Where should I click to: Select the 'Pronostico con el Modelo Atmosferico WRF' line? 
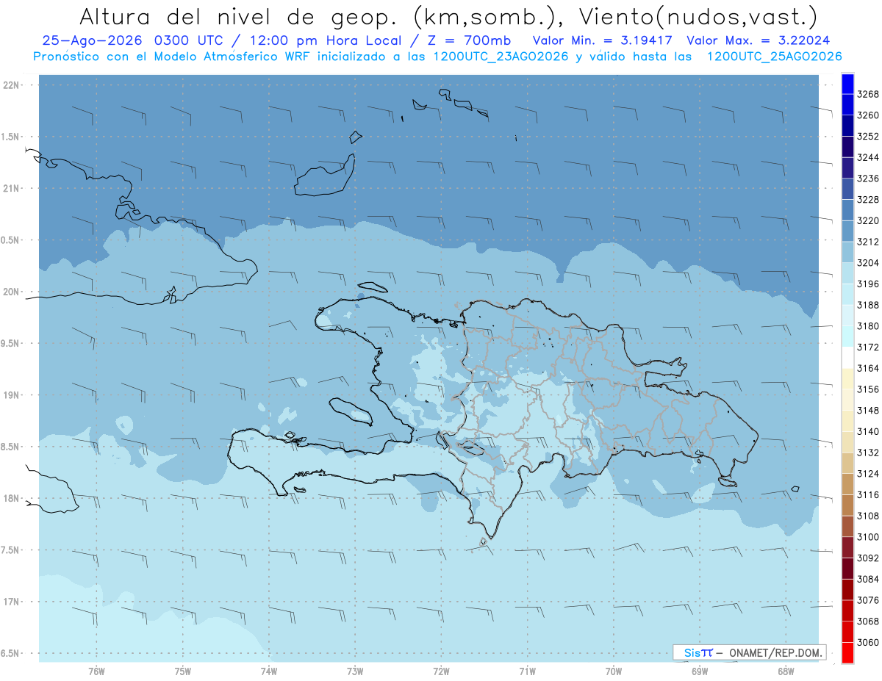(x=172, y=57)
